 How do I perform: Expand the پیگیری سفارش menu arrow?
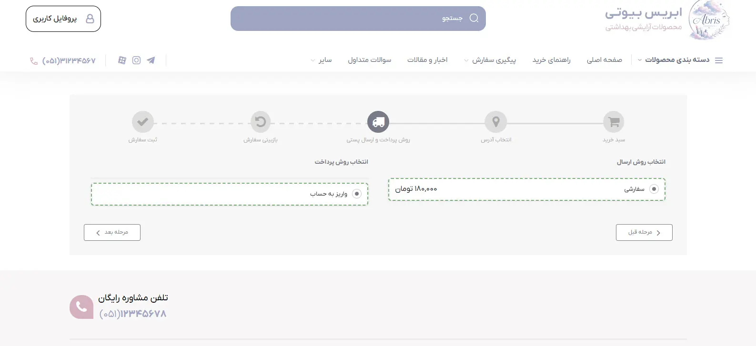point(466,60)
